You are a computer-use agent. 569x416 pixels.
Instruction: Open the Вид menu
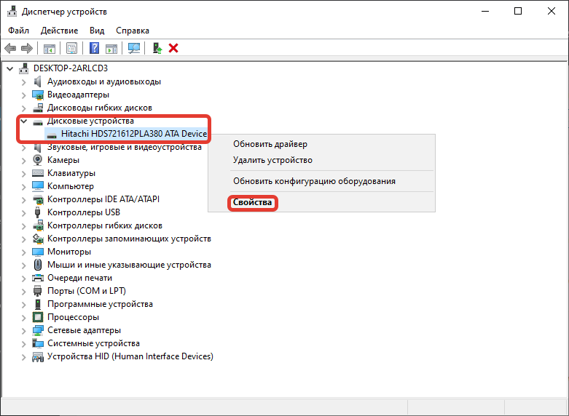click(x=97, y=31)
